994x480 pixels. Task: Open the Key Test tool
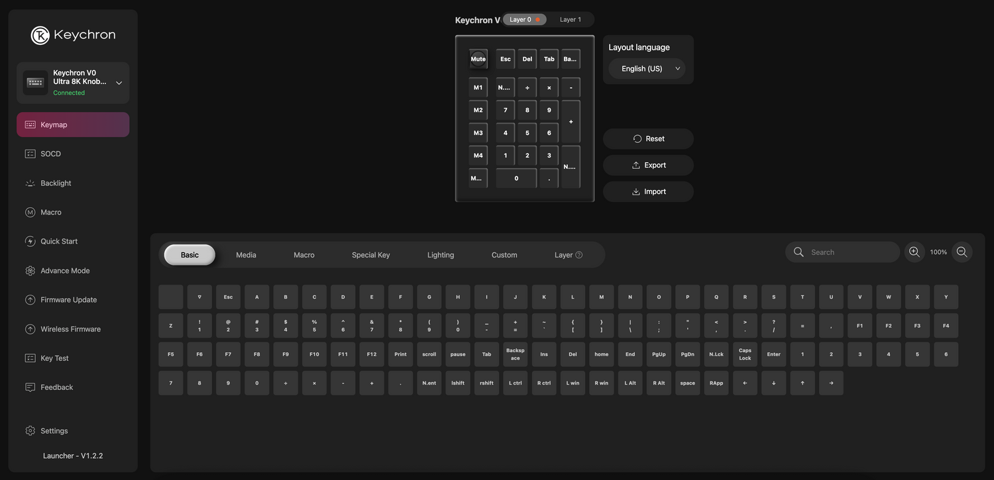(x=54, y=358)
